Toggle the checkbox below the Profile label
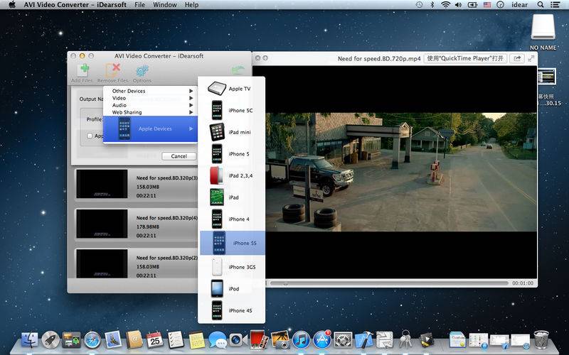The height and width of the screenshot is (355, 569). (x=90, y=136)
